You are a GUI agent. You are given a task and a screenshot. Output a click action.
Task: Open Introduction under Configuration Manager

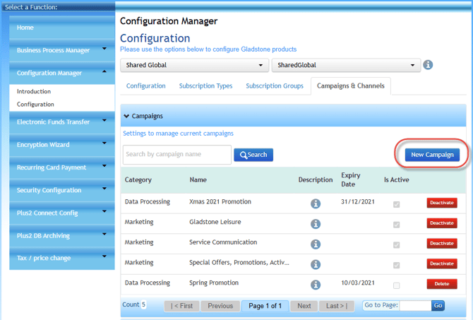[34, 91]
